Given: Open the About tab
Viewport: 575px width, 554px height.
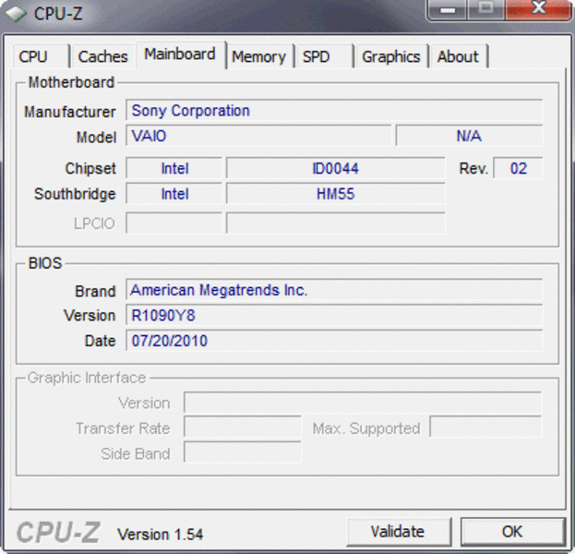Looking at the screenshot, I should click(x=459, y=56).
